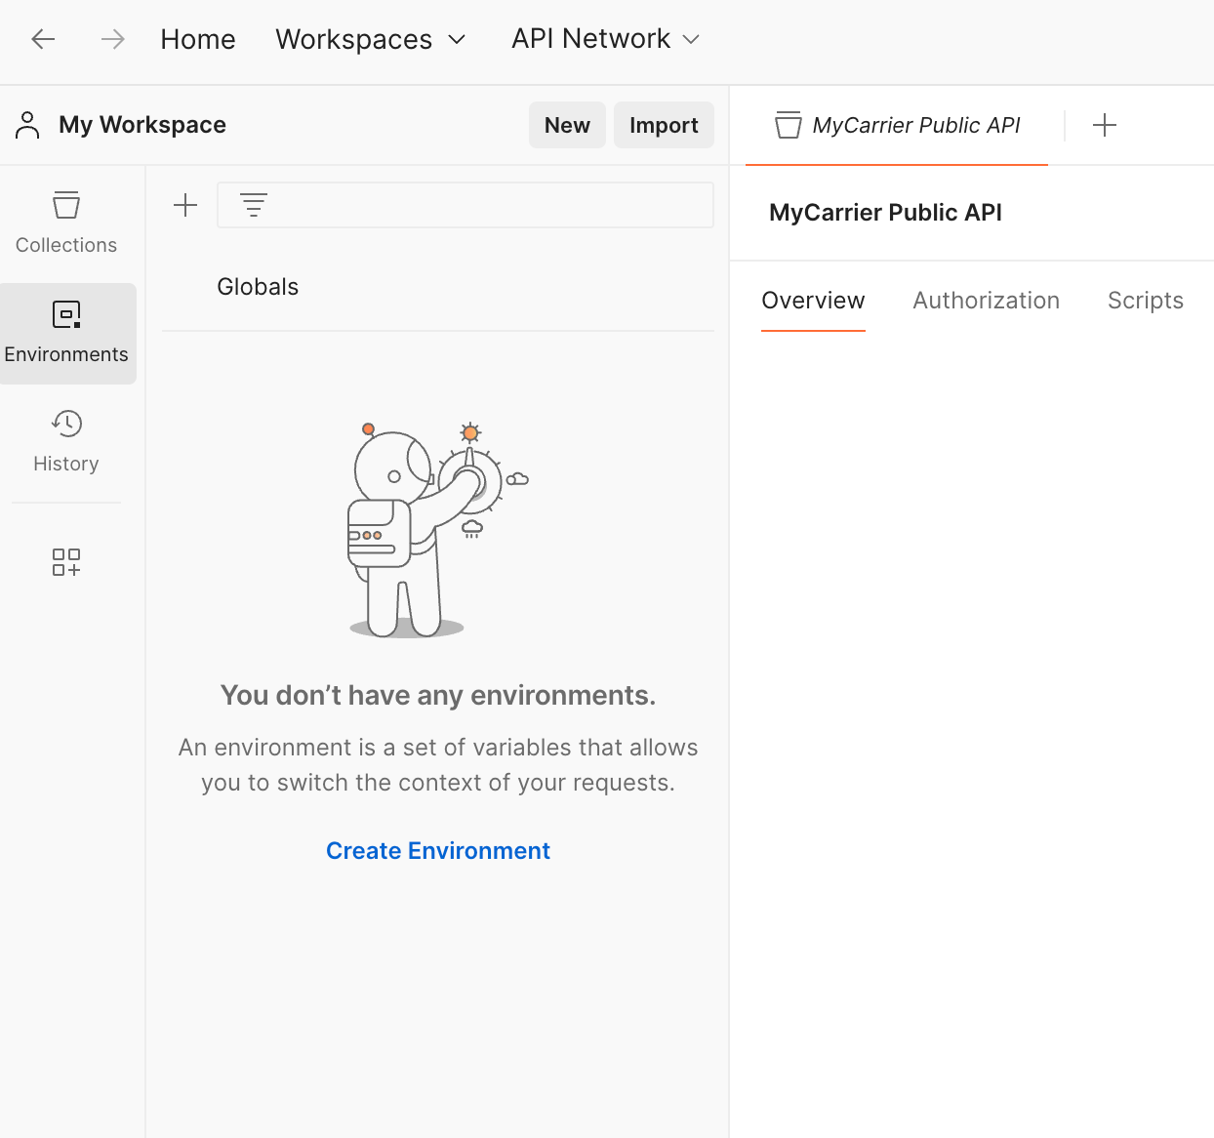The height and width of the screenshot is (1138, 1214).
Task: Open the configure workspace sidebar grid icon
Action: 66,561
